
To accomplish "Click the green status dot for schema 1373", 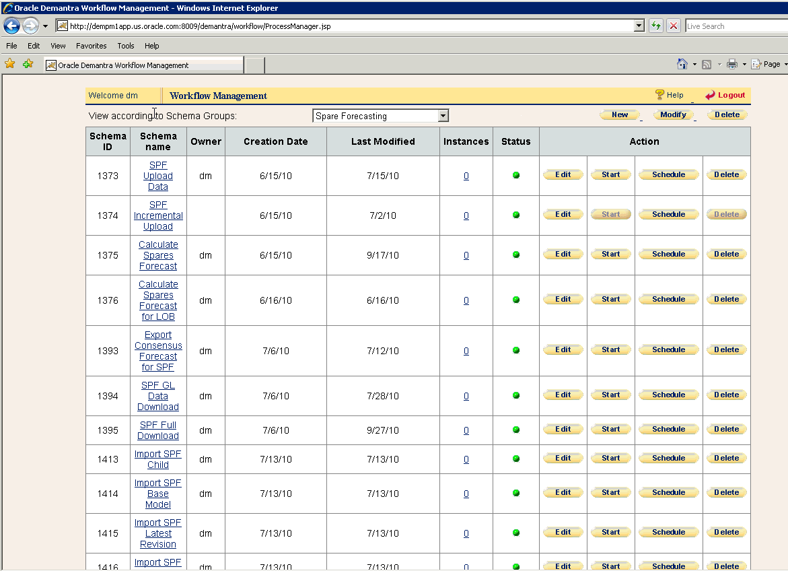I will coord(516,175).
